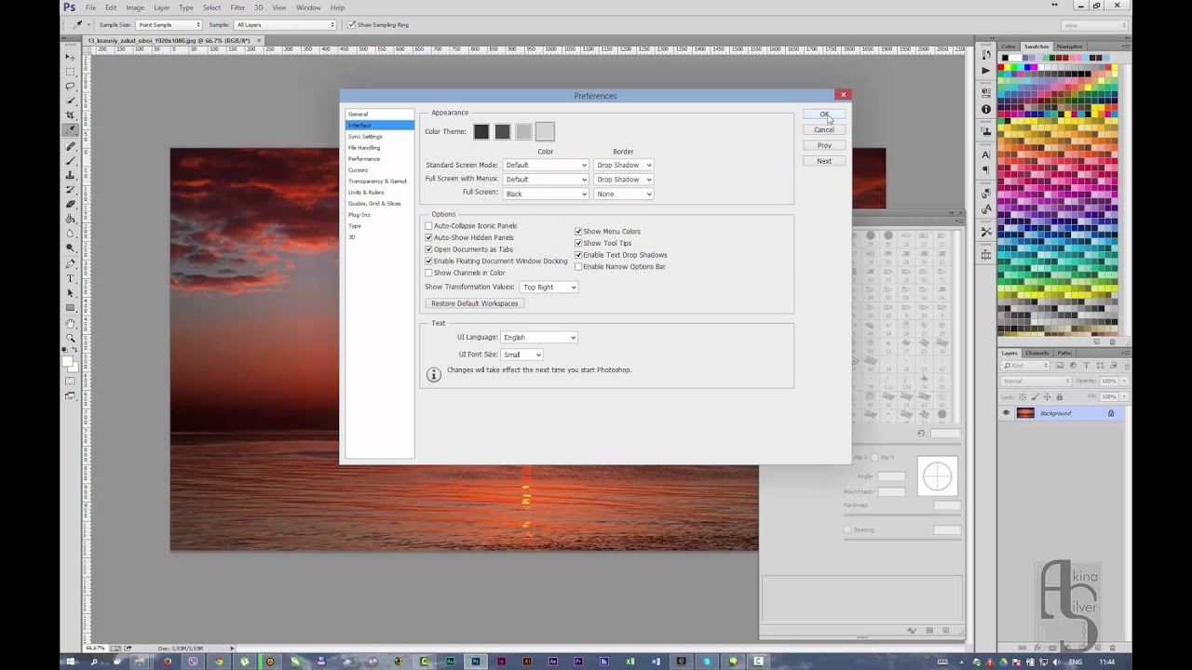Toggle Show Sampling Ring checkbox
The height and width of the screenshot is (670, 1192).
coord(351,24)
